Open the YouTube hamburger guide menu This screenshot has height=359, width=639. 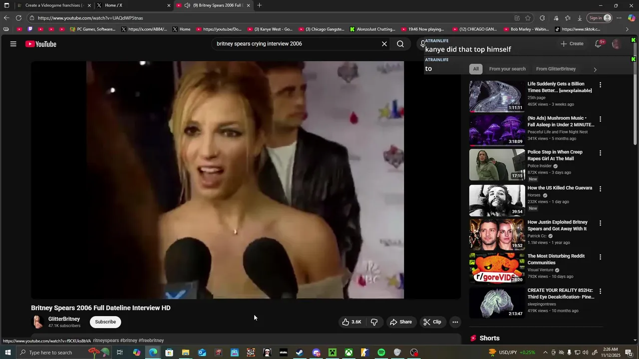pos(13,44)
